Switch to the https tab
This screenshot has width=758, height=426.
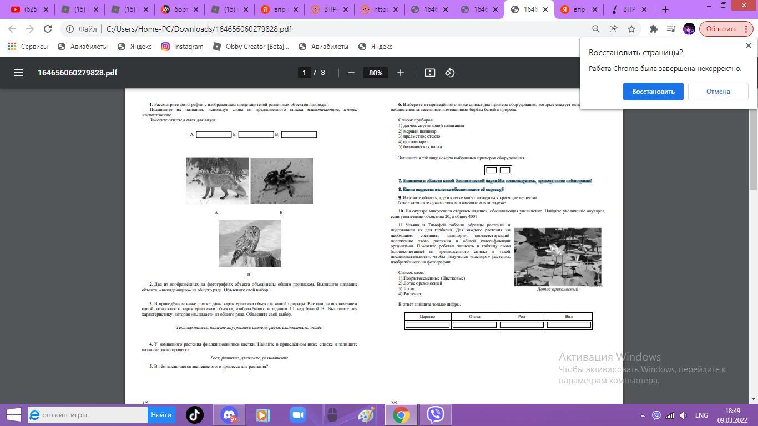[380, 9]
